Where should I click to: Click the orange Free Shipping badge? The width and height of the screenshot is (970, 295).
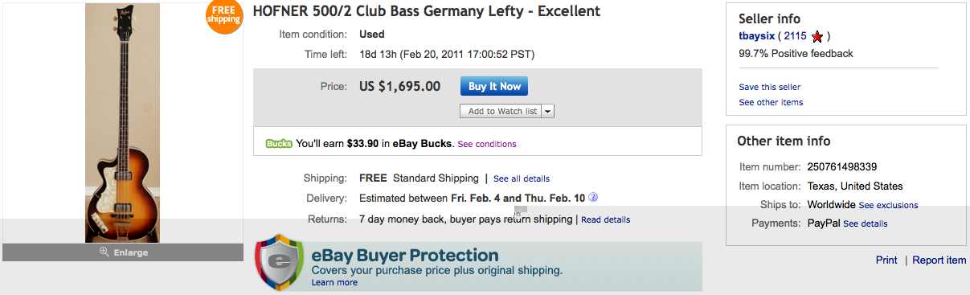click(x=223, y=16)
